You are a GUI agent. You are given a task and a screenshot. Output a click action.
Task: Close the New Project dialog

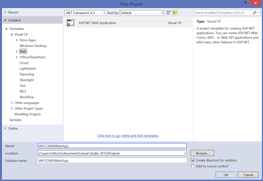click(x=255, y=3)
